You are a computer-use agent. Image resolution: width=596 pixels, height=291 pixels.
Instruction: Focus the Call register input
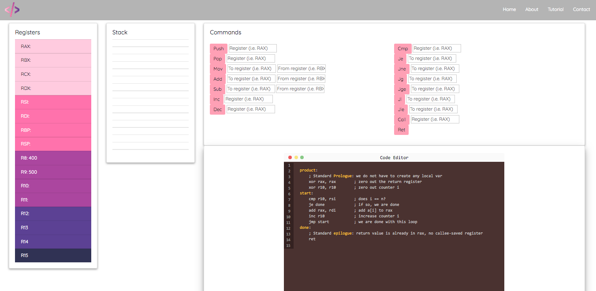point(435,119)
